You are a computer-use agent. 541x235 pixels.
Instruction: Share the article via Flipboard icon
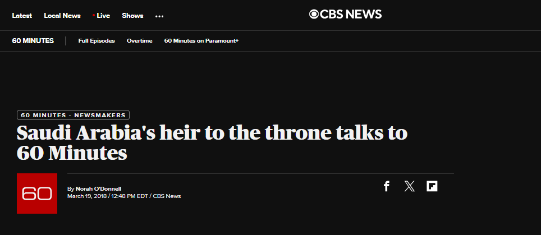432,186
